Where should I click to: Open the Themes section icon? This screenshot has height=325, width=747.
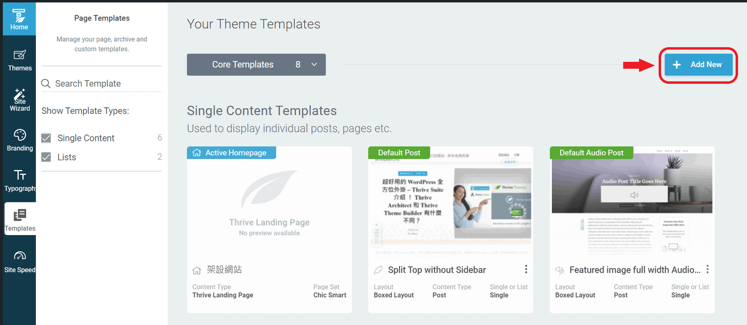[x=20, y=55]
